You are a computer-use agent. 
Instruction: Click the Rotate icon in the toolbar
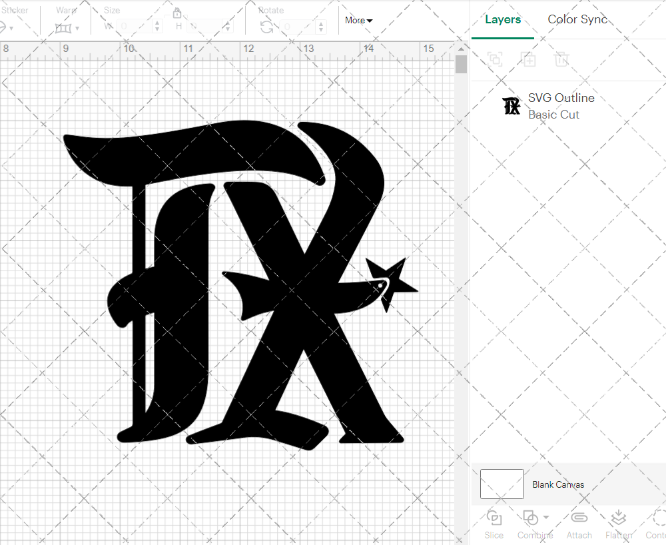point(266,27)
